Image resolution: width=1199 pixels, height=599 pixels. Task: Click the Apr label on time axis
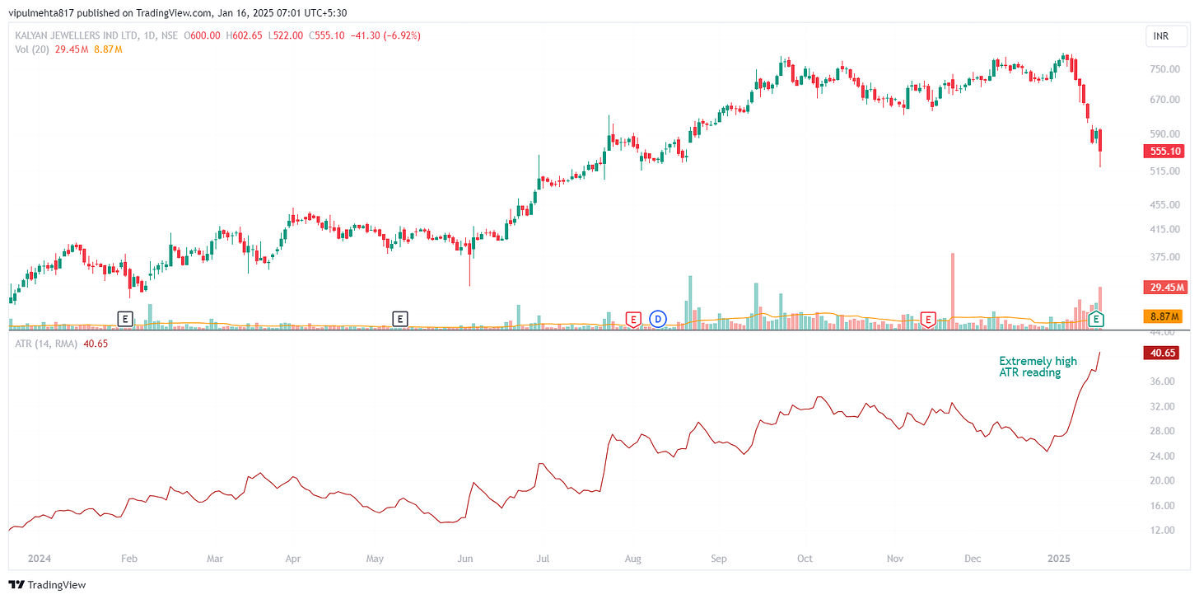292,558
